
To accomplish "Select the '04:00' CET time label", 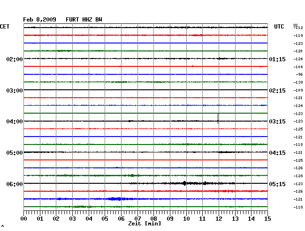I will [x=15, y=122].
